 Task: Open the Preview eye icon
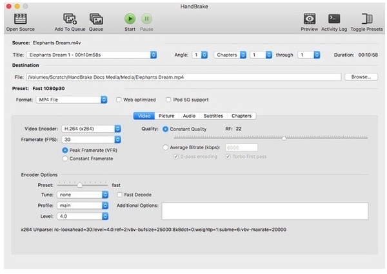point(309,19)
